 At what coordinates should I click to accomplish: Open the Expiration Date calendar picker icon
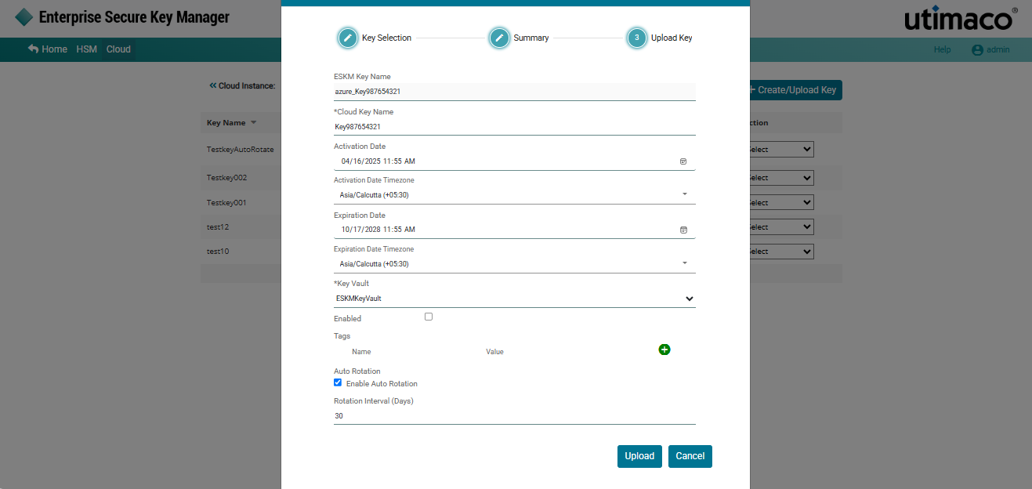683,230
